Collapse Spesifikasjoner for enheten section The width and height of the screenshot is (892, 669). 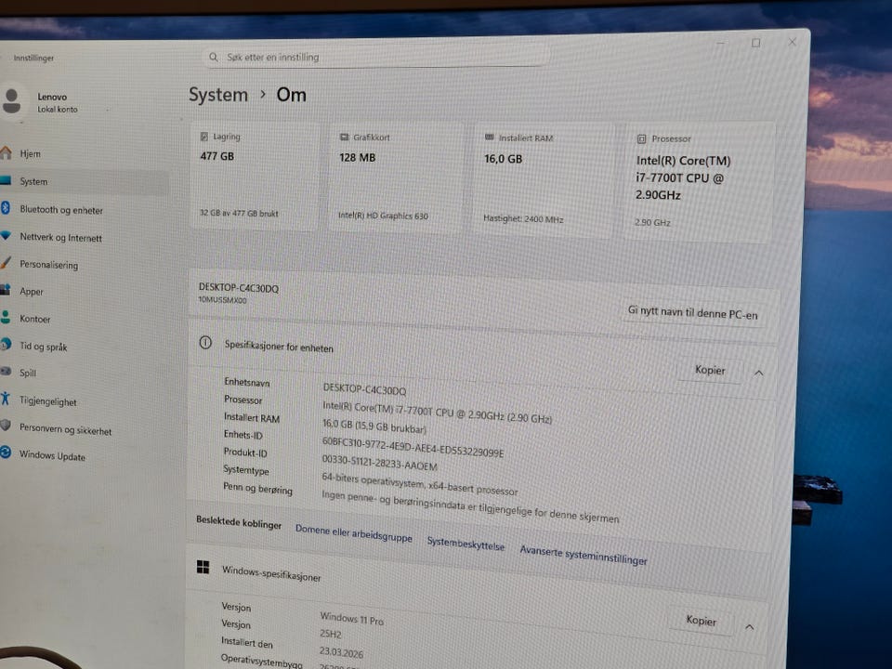759,374
